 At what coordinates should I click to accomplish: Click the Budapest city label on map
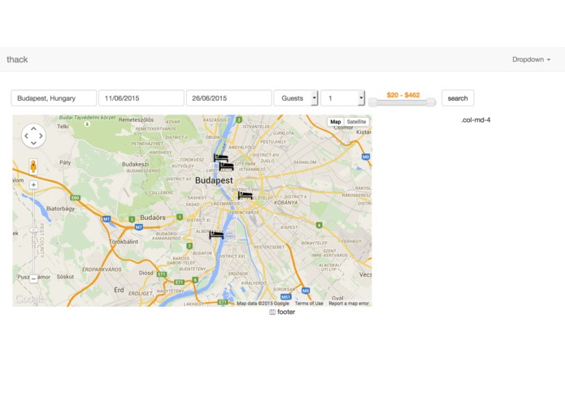coord(214,180)
